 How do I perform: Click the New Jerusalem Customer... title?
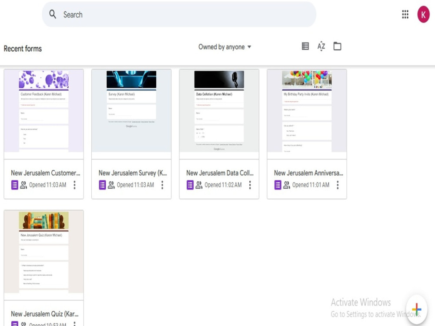coord(46,173)
